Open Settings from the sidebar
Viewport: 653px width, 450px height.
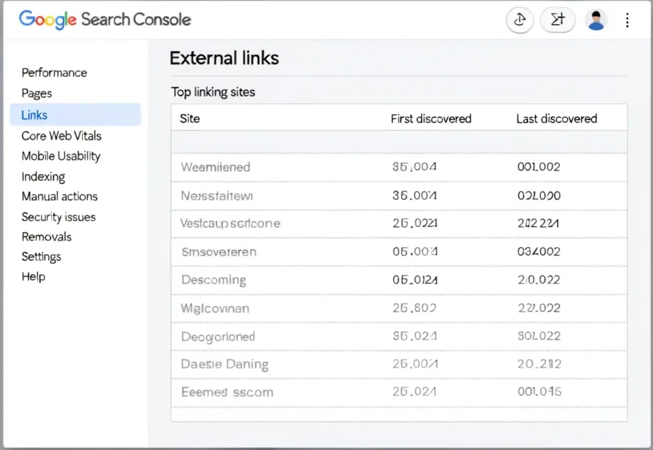41,256
